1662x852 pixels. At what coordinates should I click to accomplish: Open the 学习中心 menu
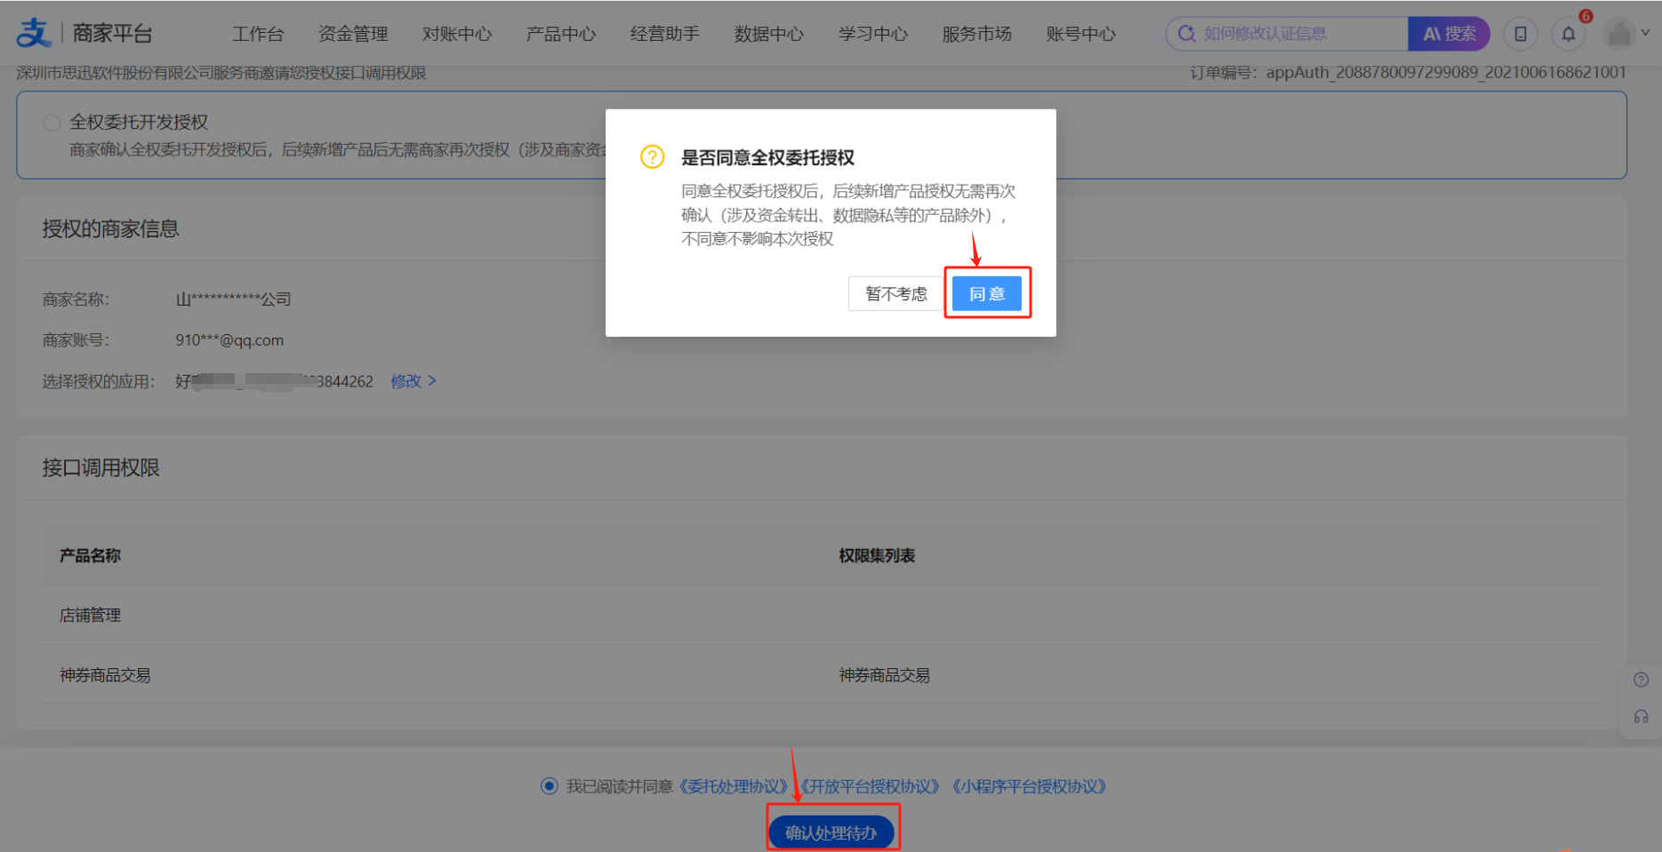pyautogui.click(x=873, y=34)
